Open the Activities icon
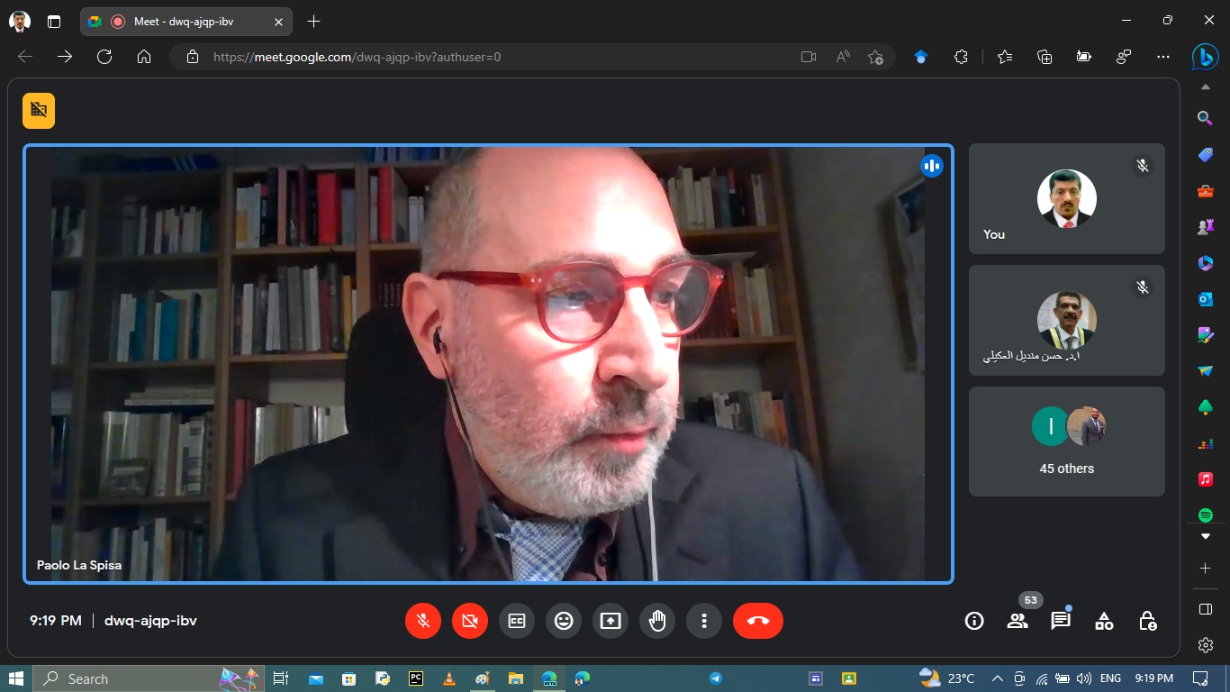This screenshot has width=1230, height=692. click(x=1104, y=621)
